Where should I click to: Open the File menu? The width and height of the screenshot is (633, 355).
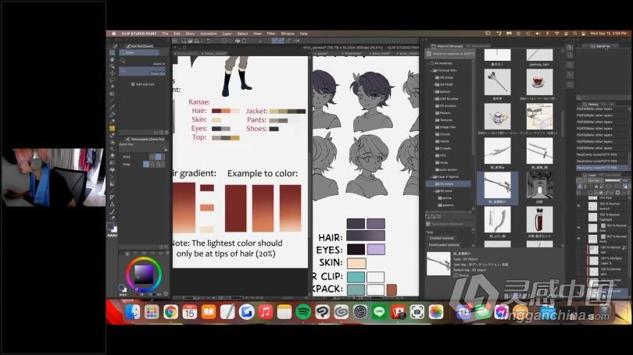pos(165,34)
